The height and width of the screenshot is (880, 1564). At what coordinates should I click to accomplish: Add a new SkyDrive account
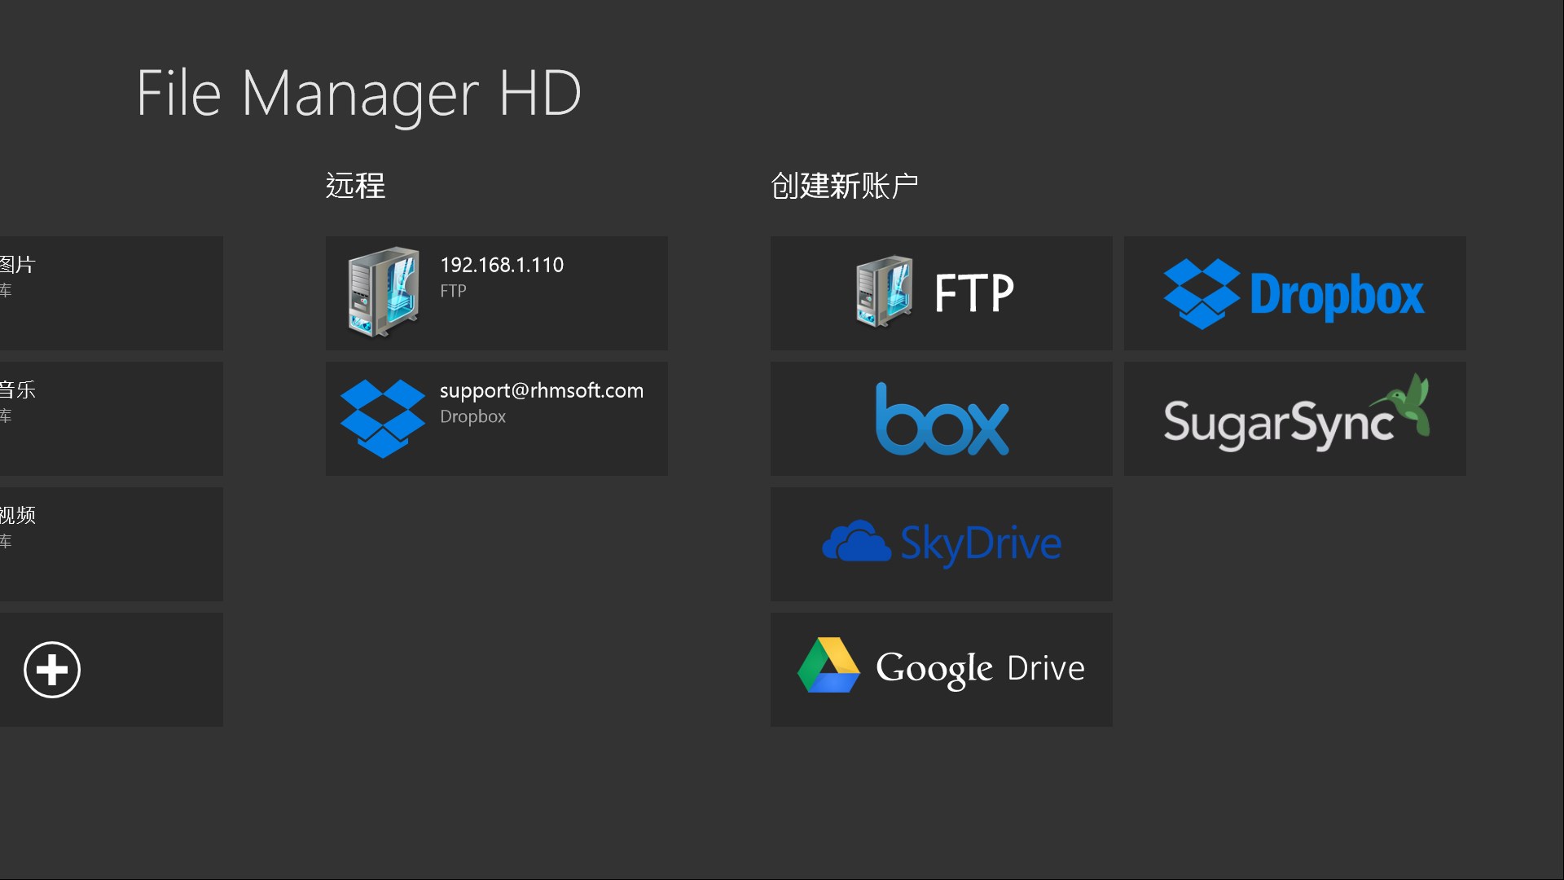(942, 544)
